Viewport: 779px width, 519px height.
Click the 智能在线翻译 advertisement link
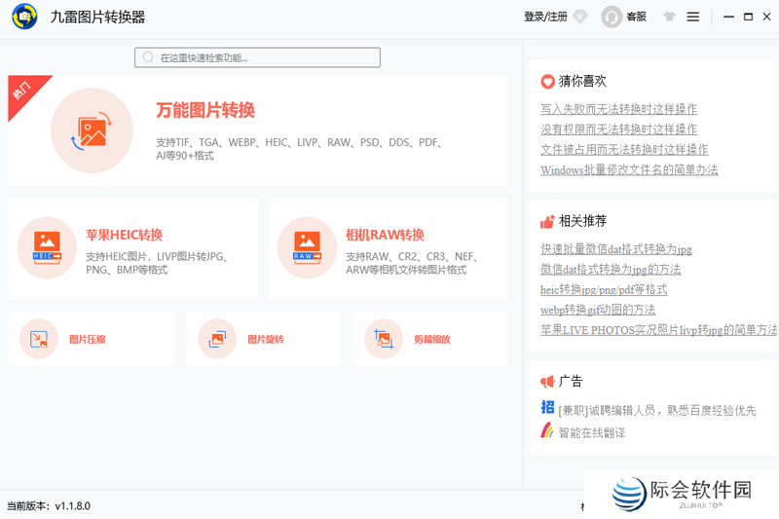(591, 432)
